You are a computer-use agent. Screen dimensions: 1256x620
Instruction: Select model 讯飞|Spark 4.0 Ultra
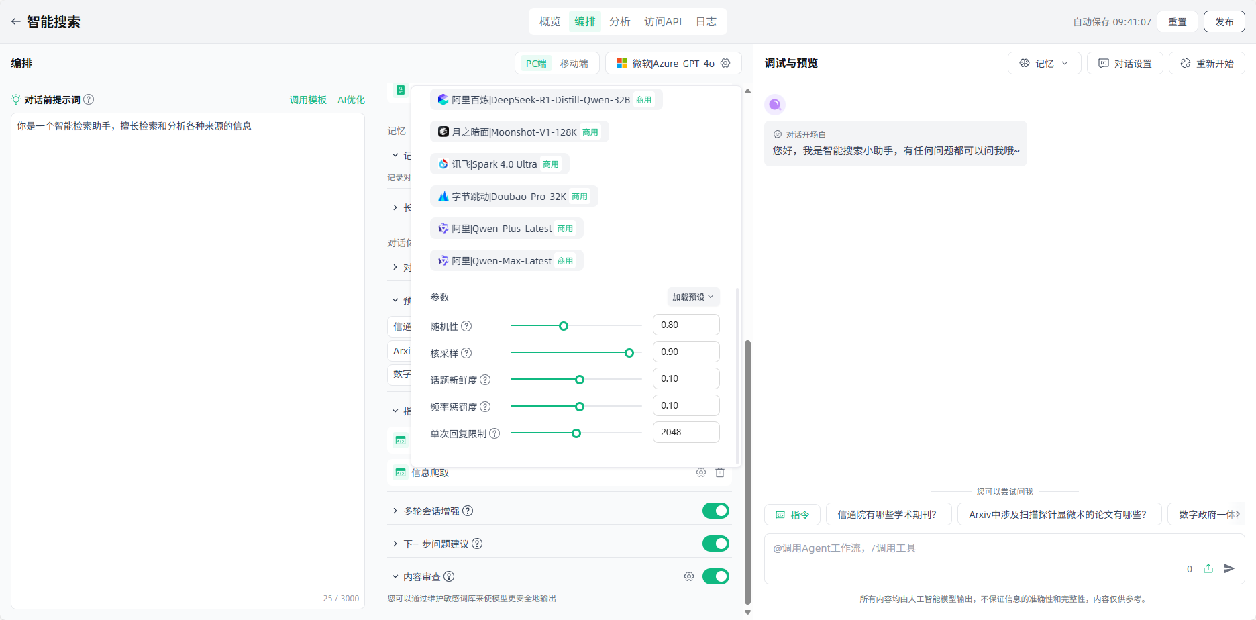tap(500, 164)
